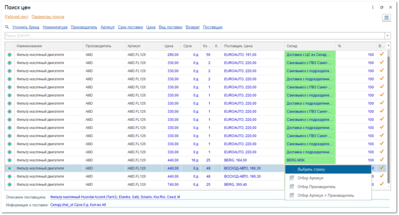Viewport: 399px width, 215px height.
Task: Sort by the Склад column header
Action: 310,46
